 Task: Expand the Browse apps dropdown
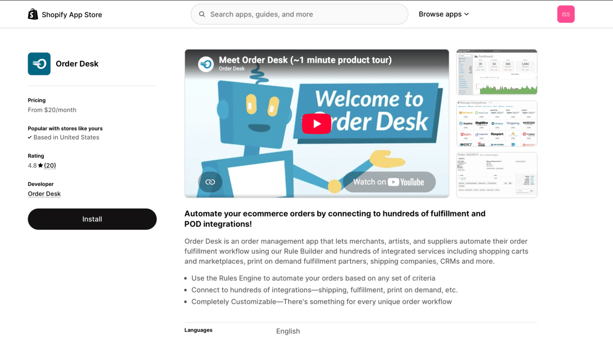point(443,14)
